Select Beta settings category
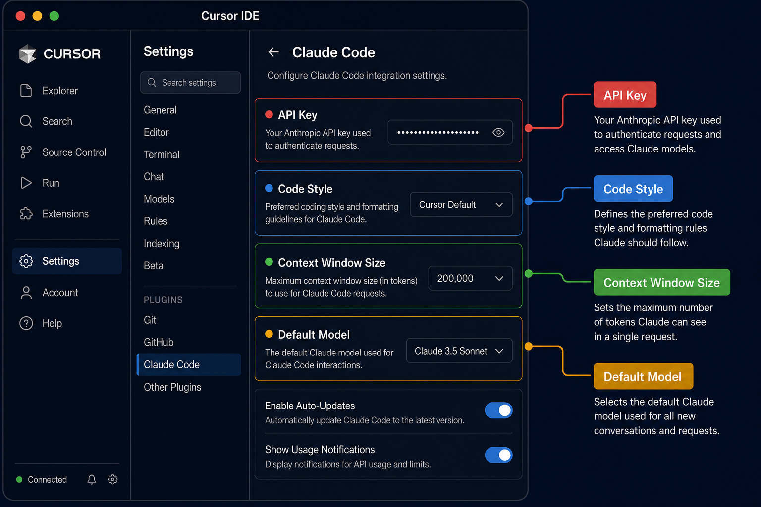This screenshot has height=507, width=761. coord(153,265)
